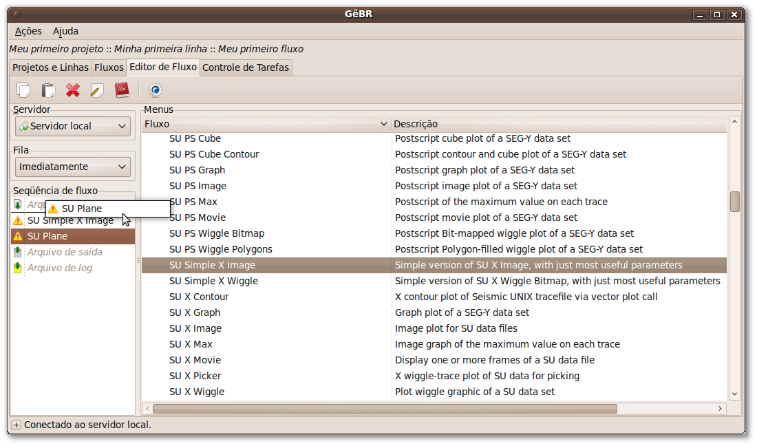Select SU X Picker row
The height and width of the screenshot is (446, 757).
click(434, 376)
